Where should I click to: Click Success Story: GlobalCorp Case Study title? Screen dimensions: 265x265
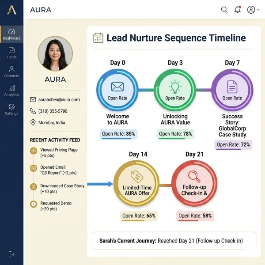click(232, 125)
